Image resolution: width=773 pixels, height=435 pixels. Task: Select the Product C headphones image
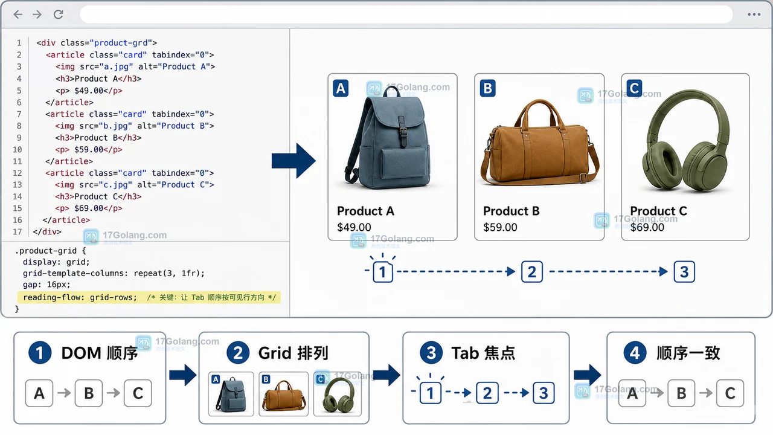pos(685,140)
